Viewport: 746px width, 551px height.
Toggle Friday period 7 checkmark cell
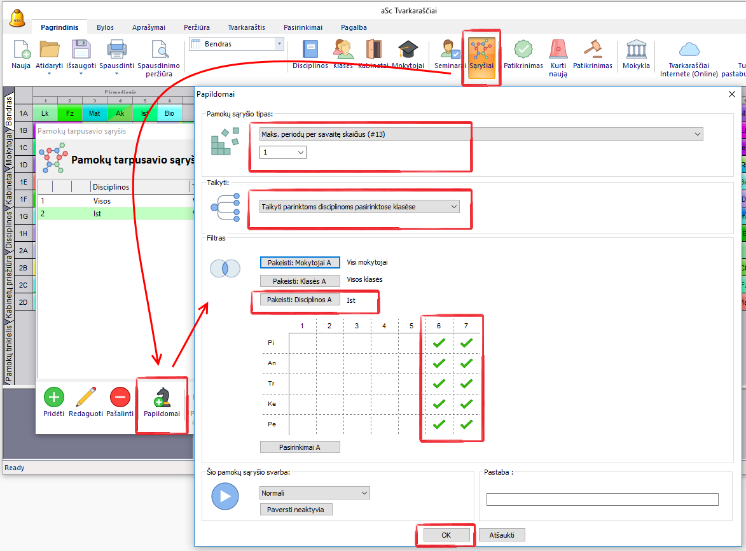click(x=466, y=424)
